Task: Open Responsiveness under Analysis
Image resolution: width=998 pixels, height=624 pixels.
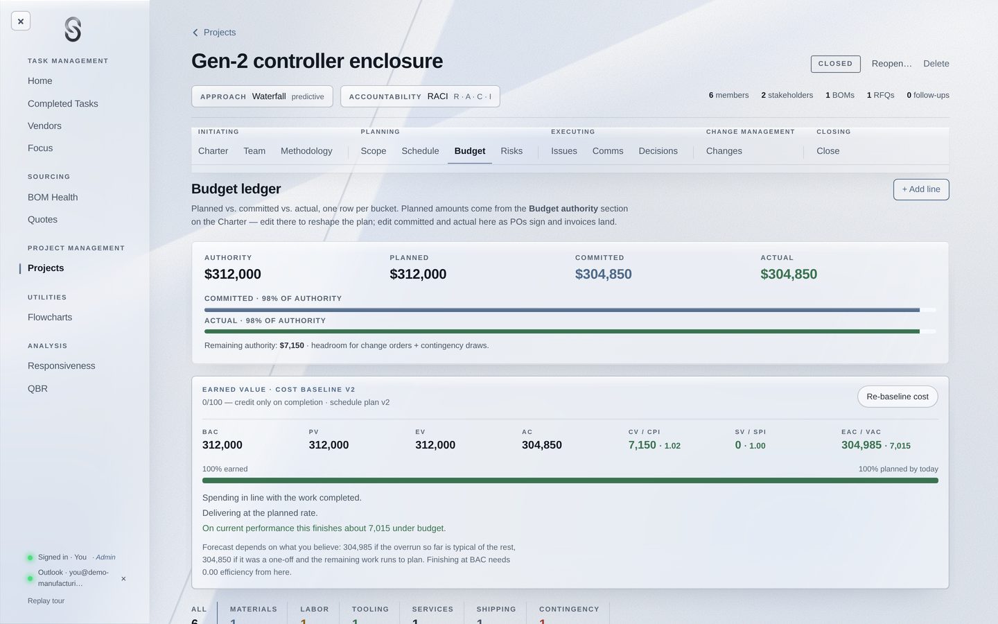Action: point(62,366)
